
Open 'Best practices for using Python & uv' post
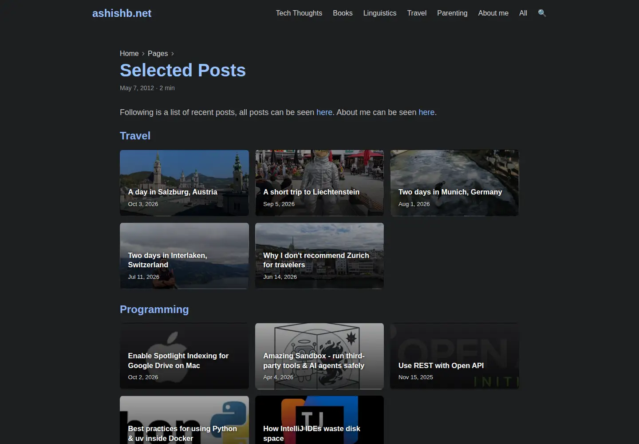[184, 420]
